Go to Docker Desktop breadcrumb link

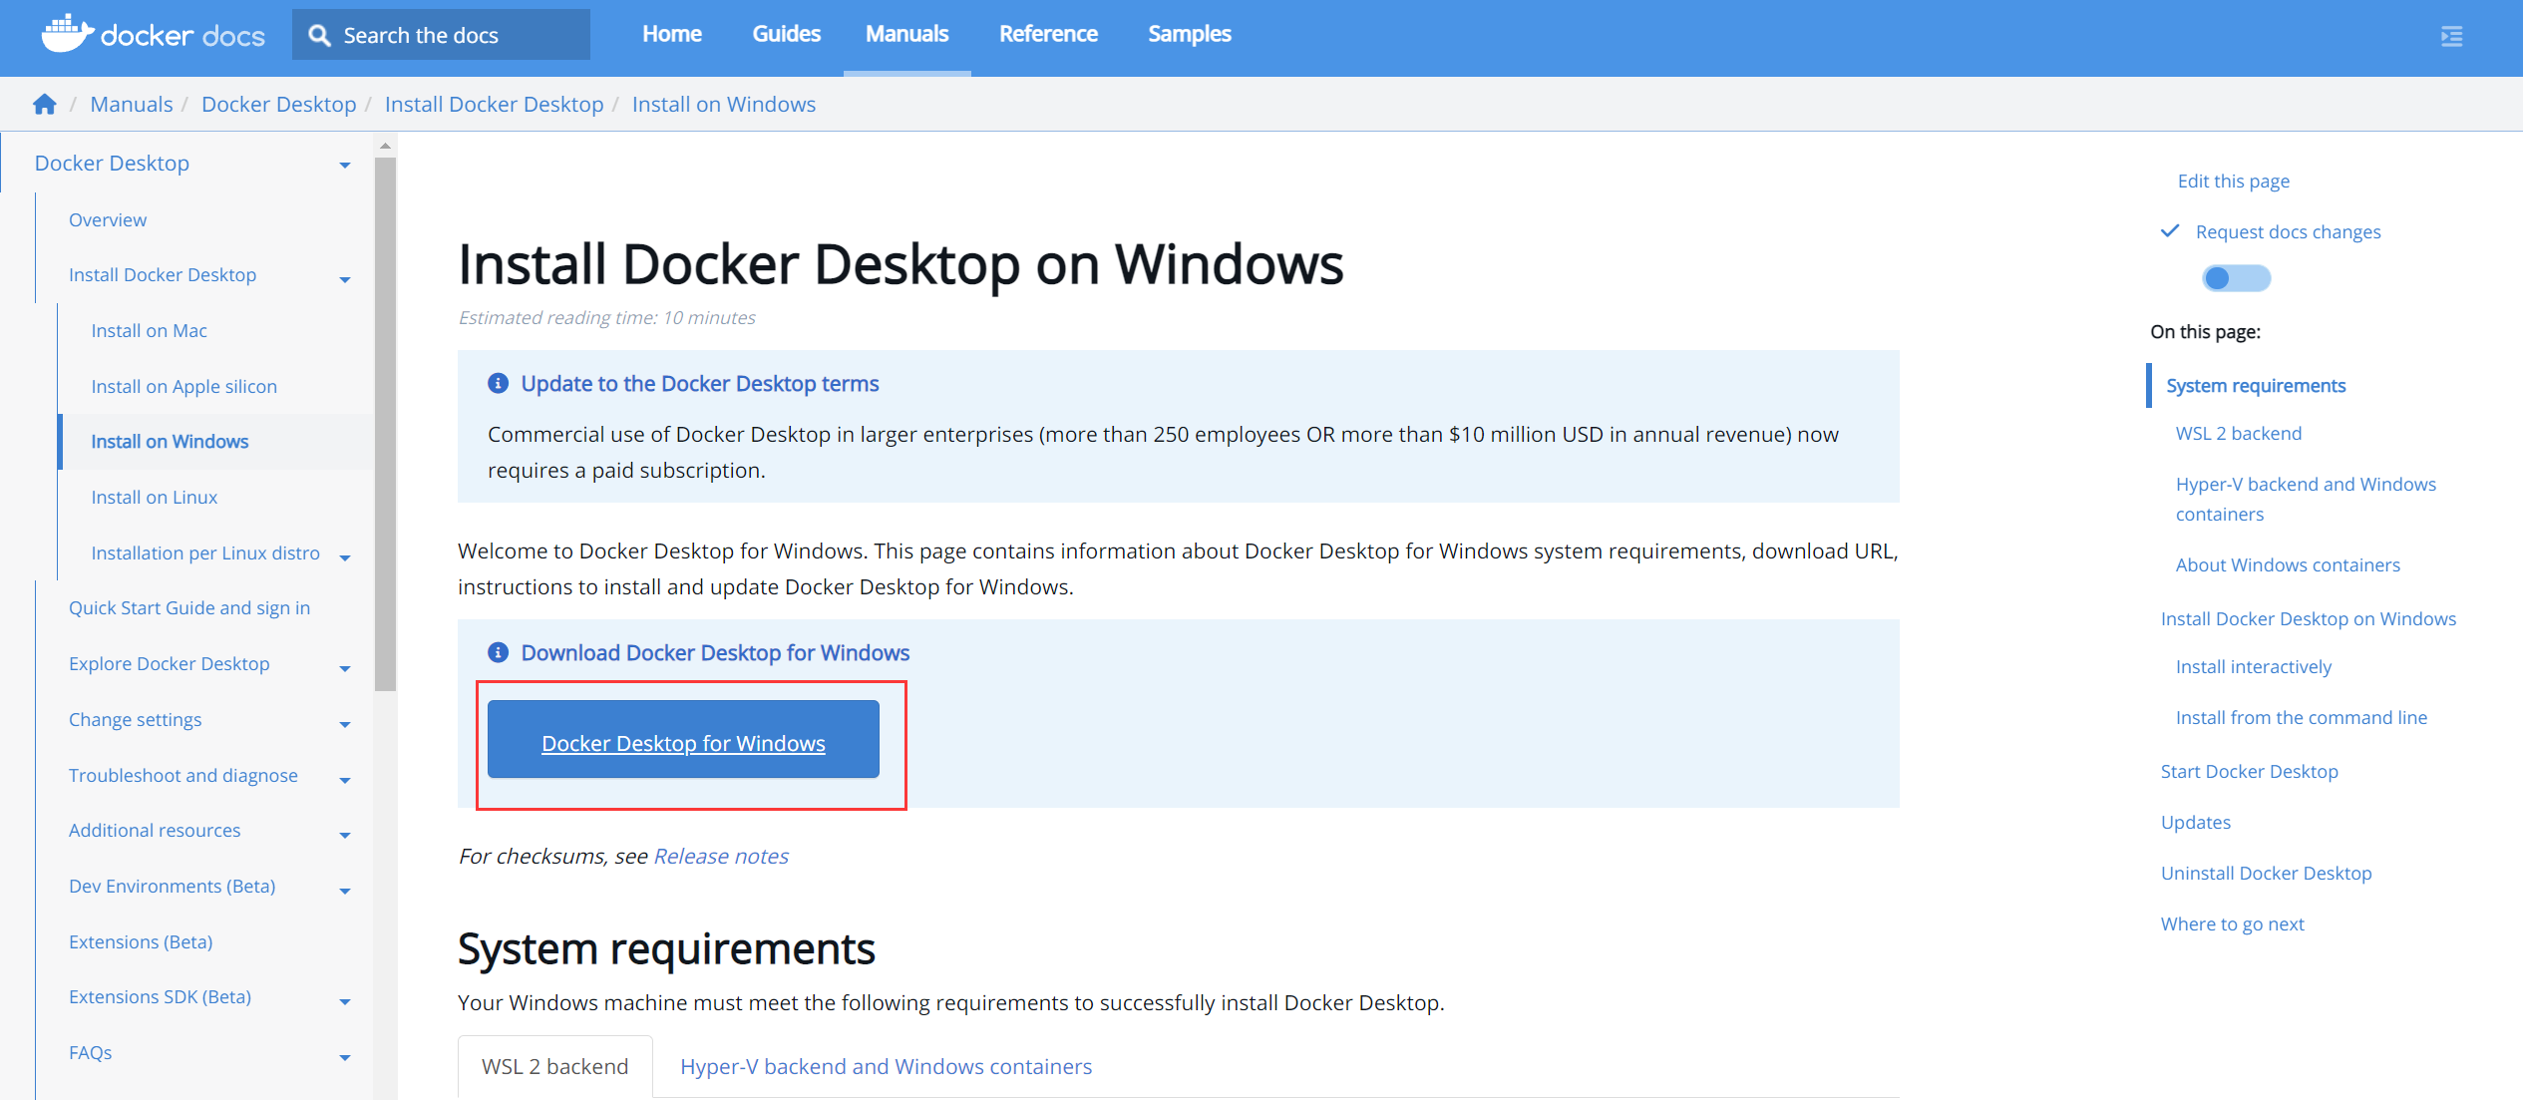coord(278,104)
